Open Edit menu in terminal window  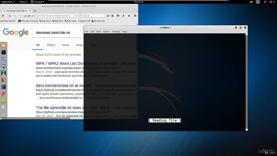click(92, 32)
